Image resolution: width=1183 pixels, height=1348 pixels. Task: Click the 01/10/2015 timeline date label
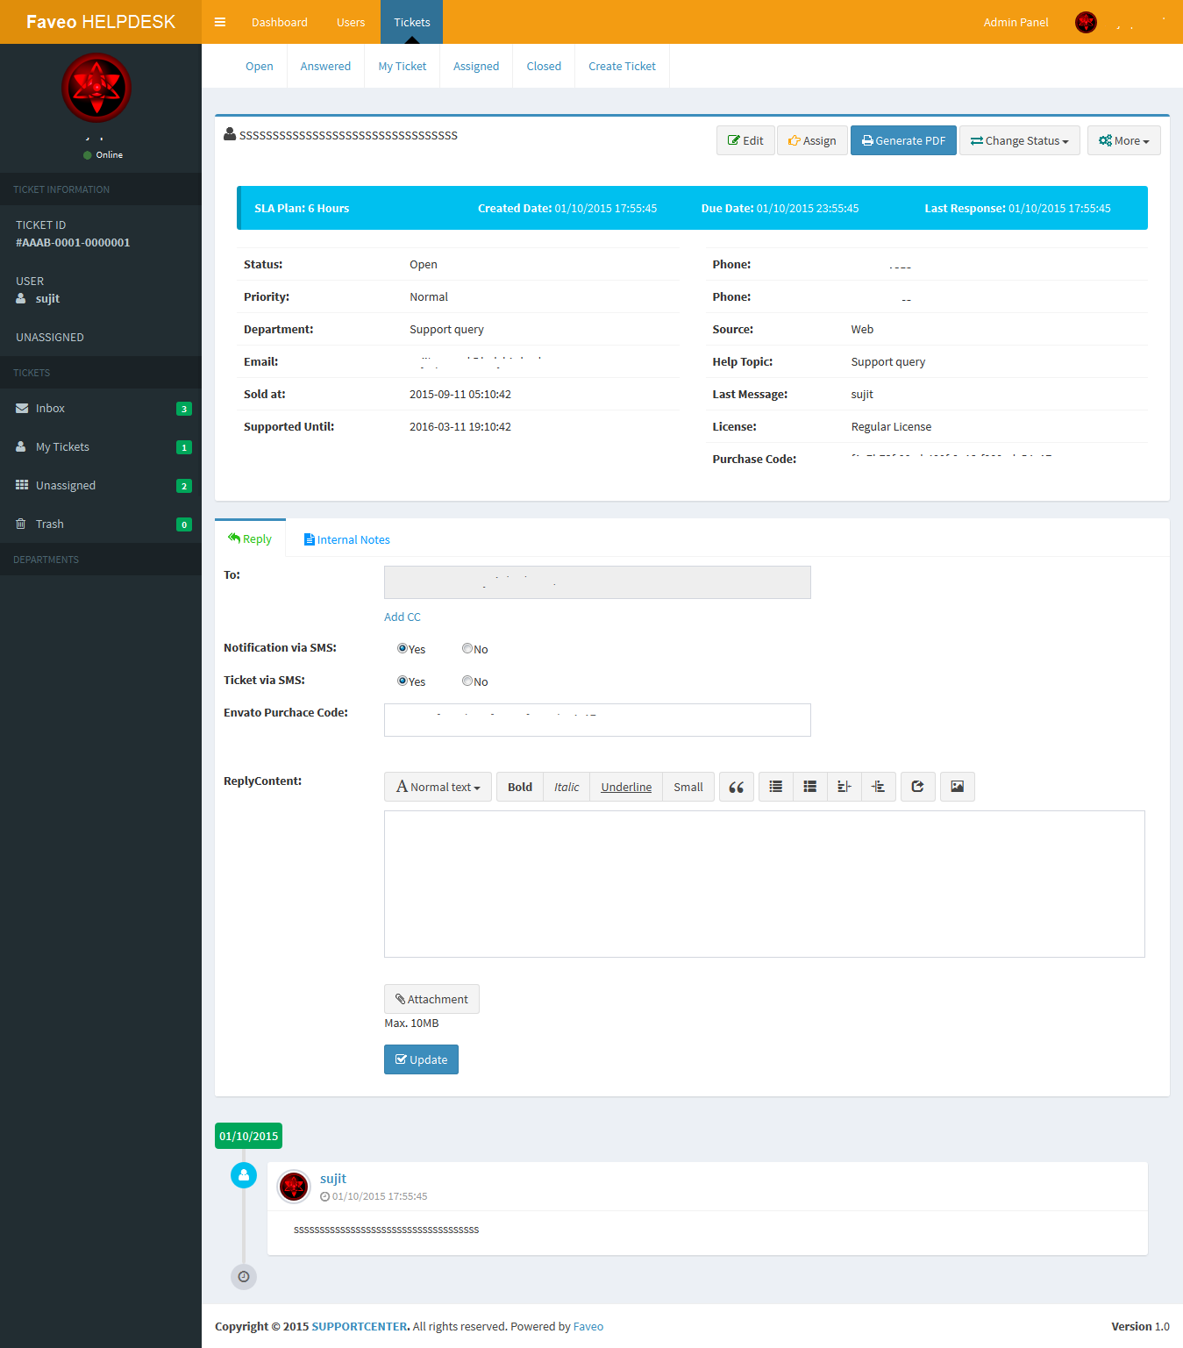[249, 1136]
